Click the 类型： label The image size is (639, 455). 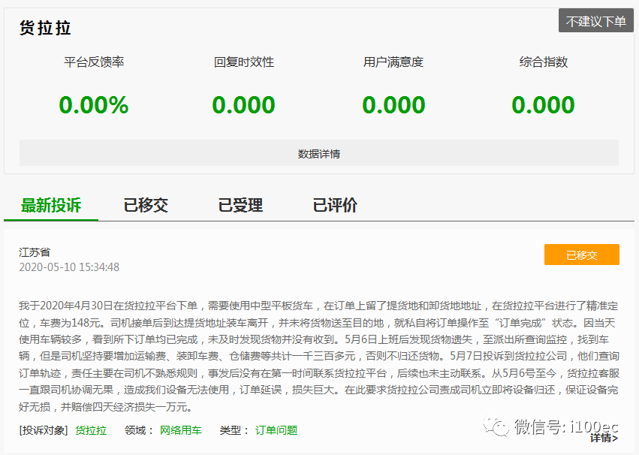click(x=234, y=430)
